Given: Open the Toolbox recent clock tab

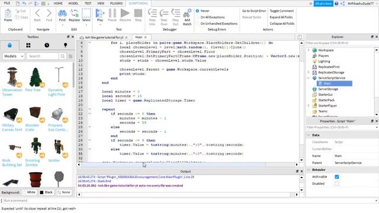Looking at the screenshot, I should coord(47,45).
